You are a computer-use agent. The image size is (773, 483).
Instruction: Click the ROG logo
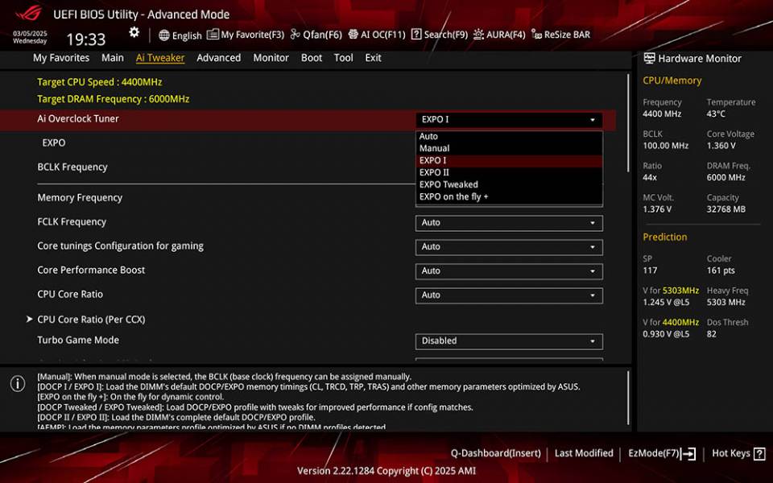click(x=29, y=14)
